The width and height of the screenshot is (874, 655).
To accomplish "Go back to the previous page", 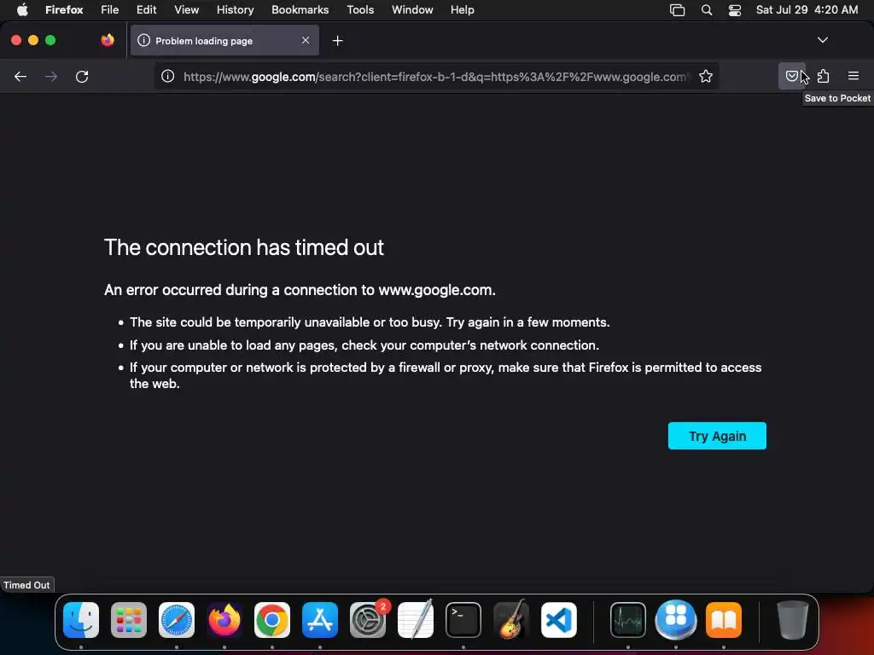I will [x=20, y=76].
